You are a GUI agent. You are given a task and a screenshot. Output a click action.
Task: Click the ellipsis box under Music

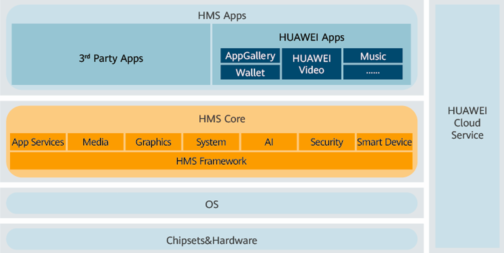(373, 72)
